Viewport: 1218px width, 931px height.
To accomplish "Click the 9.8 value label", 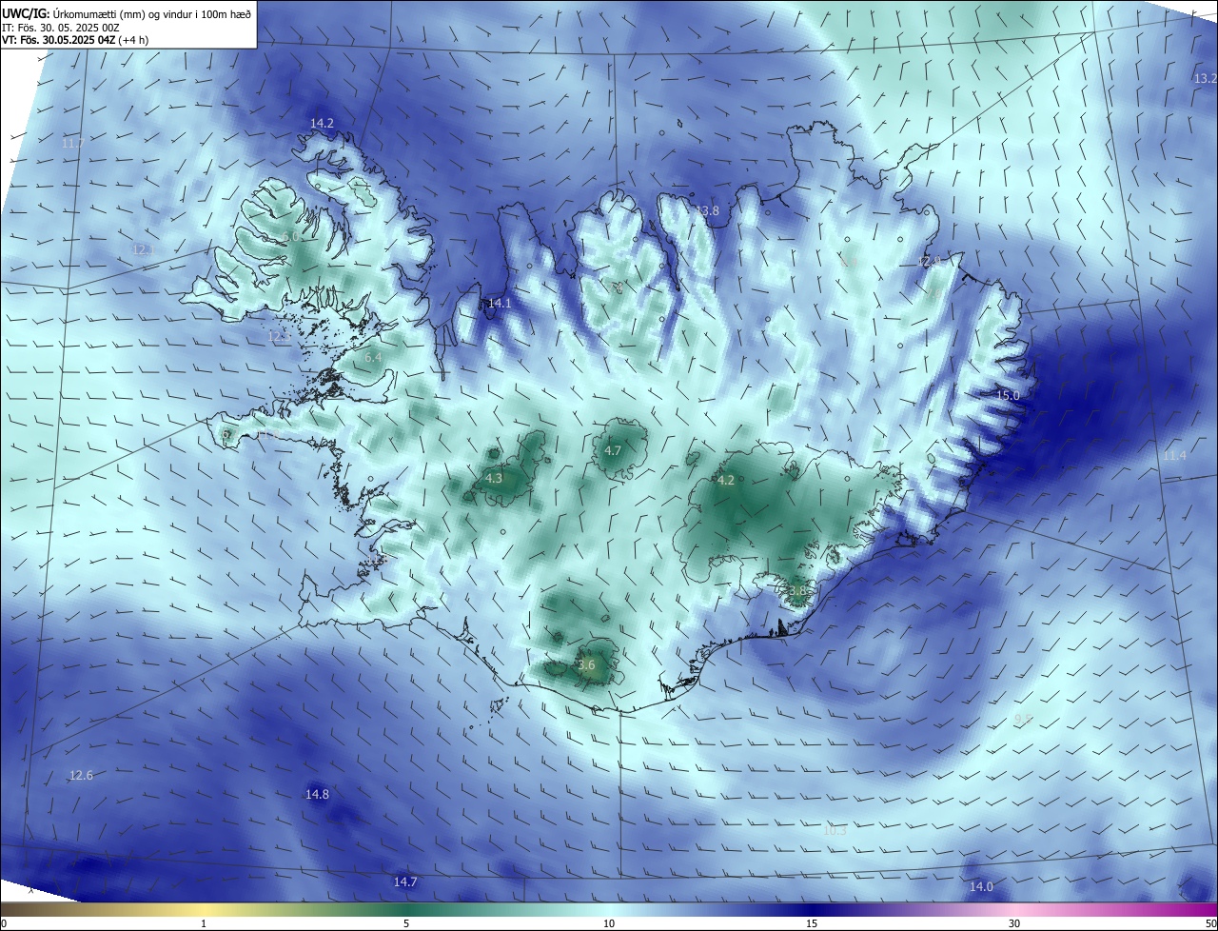I will pos(1023,720).
